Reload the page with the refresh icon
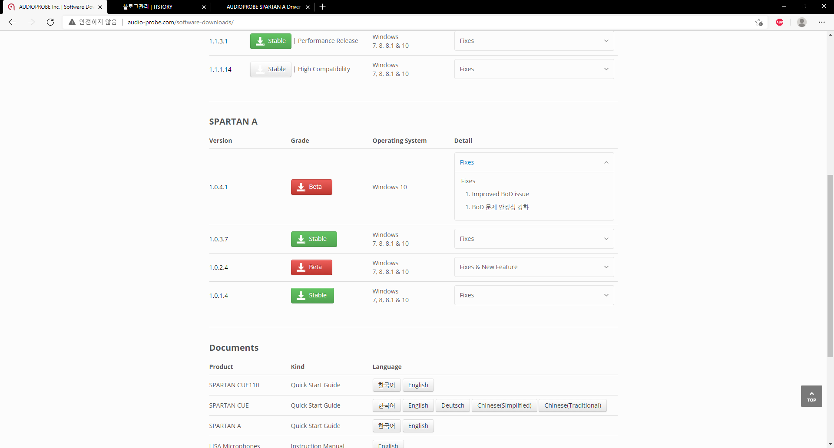The width and height of the screenshot is (834, 448). pyautogui.click(x=50, y=22)
